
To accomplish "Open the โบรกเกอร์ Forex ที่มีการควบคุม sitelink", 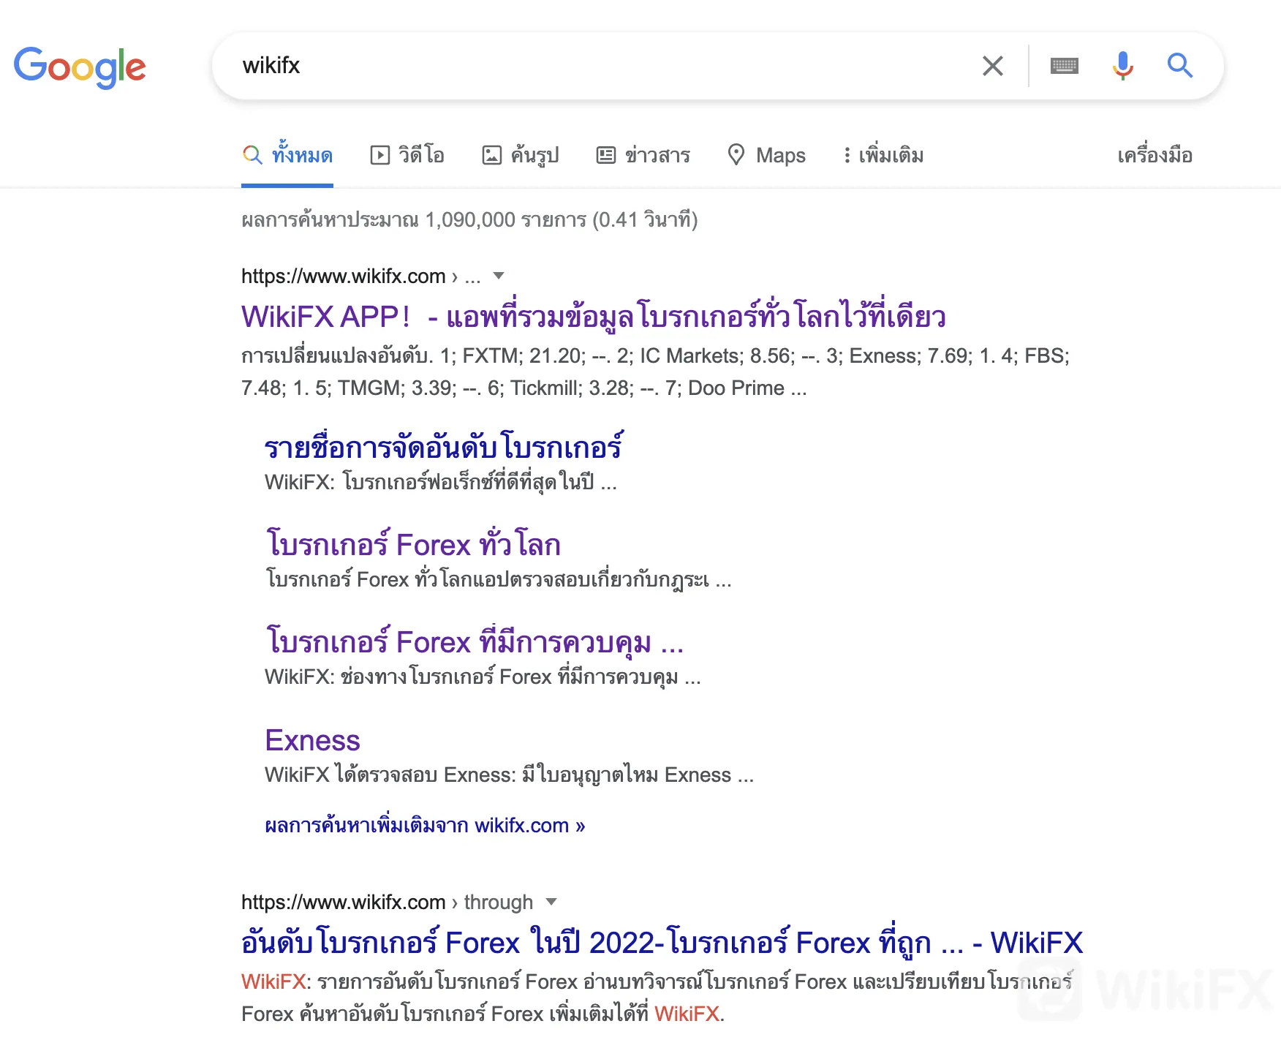I will click(x=475, y=641).
